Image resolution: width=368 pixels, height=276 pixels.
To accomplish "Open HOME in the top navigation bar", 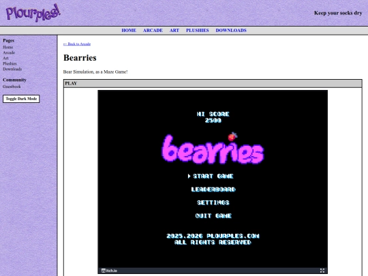I will 129,30.
